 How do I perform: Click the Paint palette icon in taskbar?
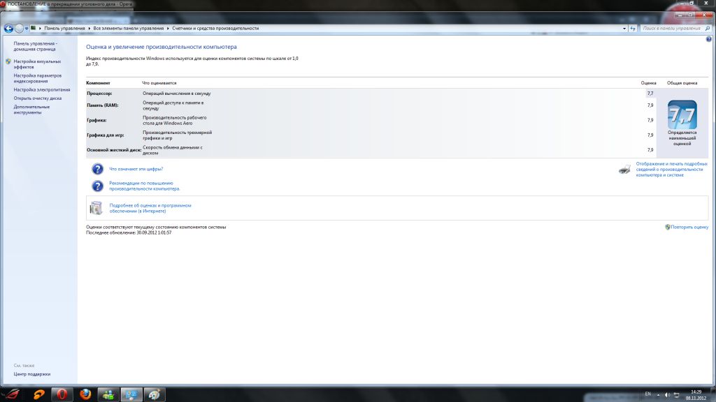tap(153, 394)
